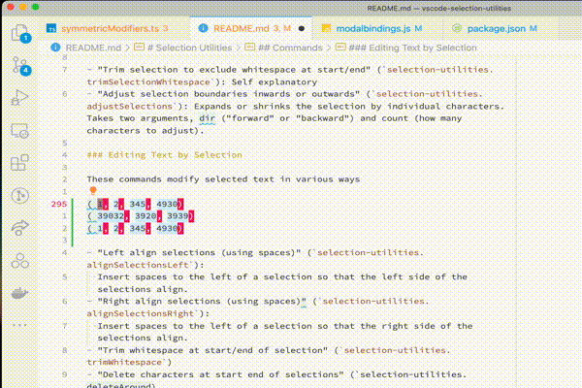This screenshot has height=388, width=582.
Task: Select the README.md editor tab
Action: [x=251, y=28]
